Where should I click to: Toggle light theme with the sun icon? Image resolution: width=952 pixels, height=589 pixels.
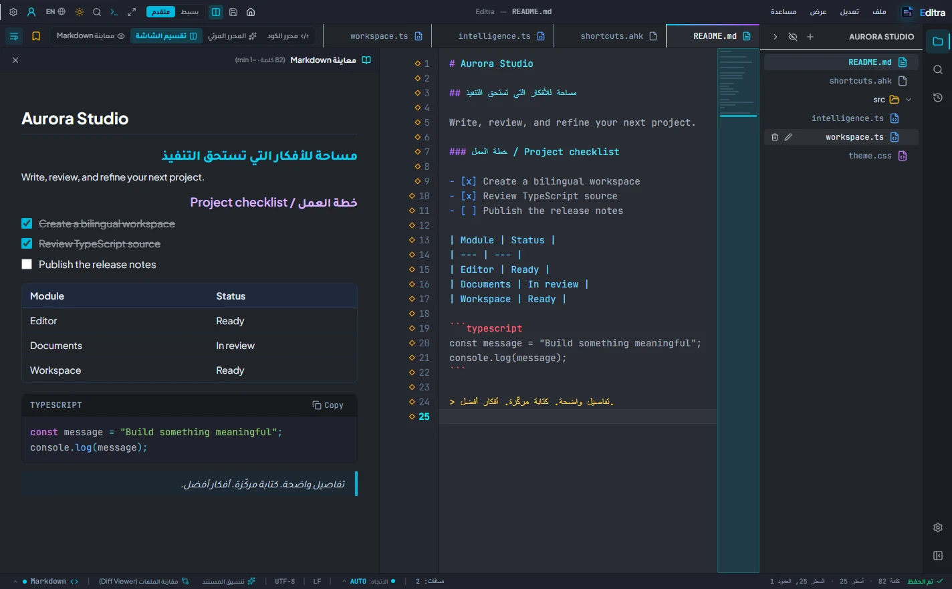[80, 12]
